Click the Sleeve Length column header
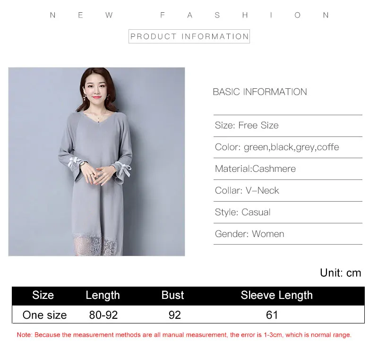Screen dimensions: 378x348 point(276,295)
